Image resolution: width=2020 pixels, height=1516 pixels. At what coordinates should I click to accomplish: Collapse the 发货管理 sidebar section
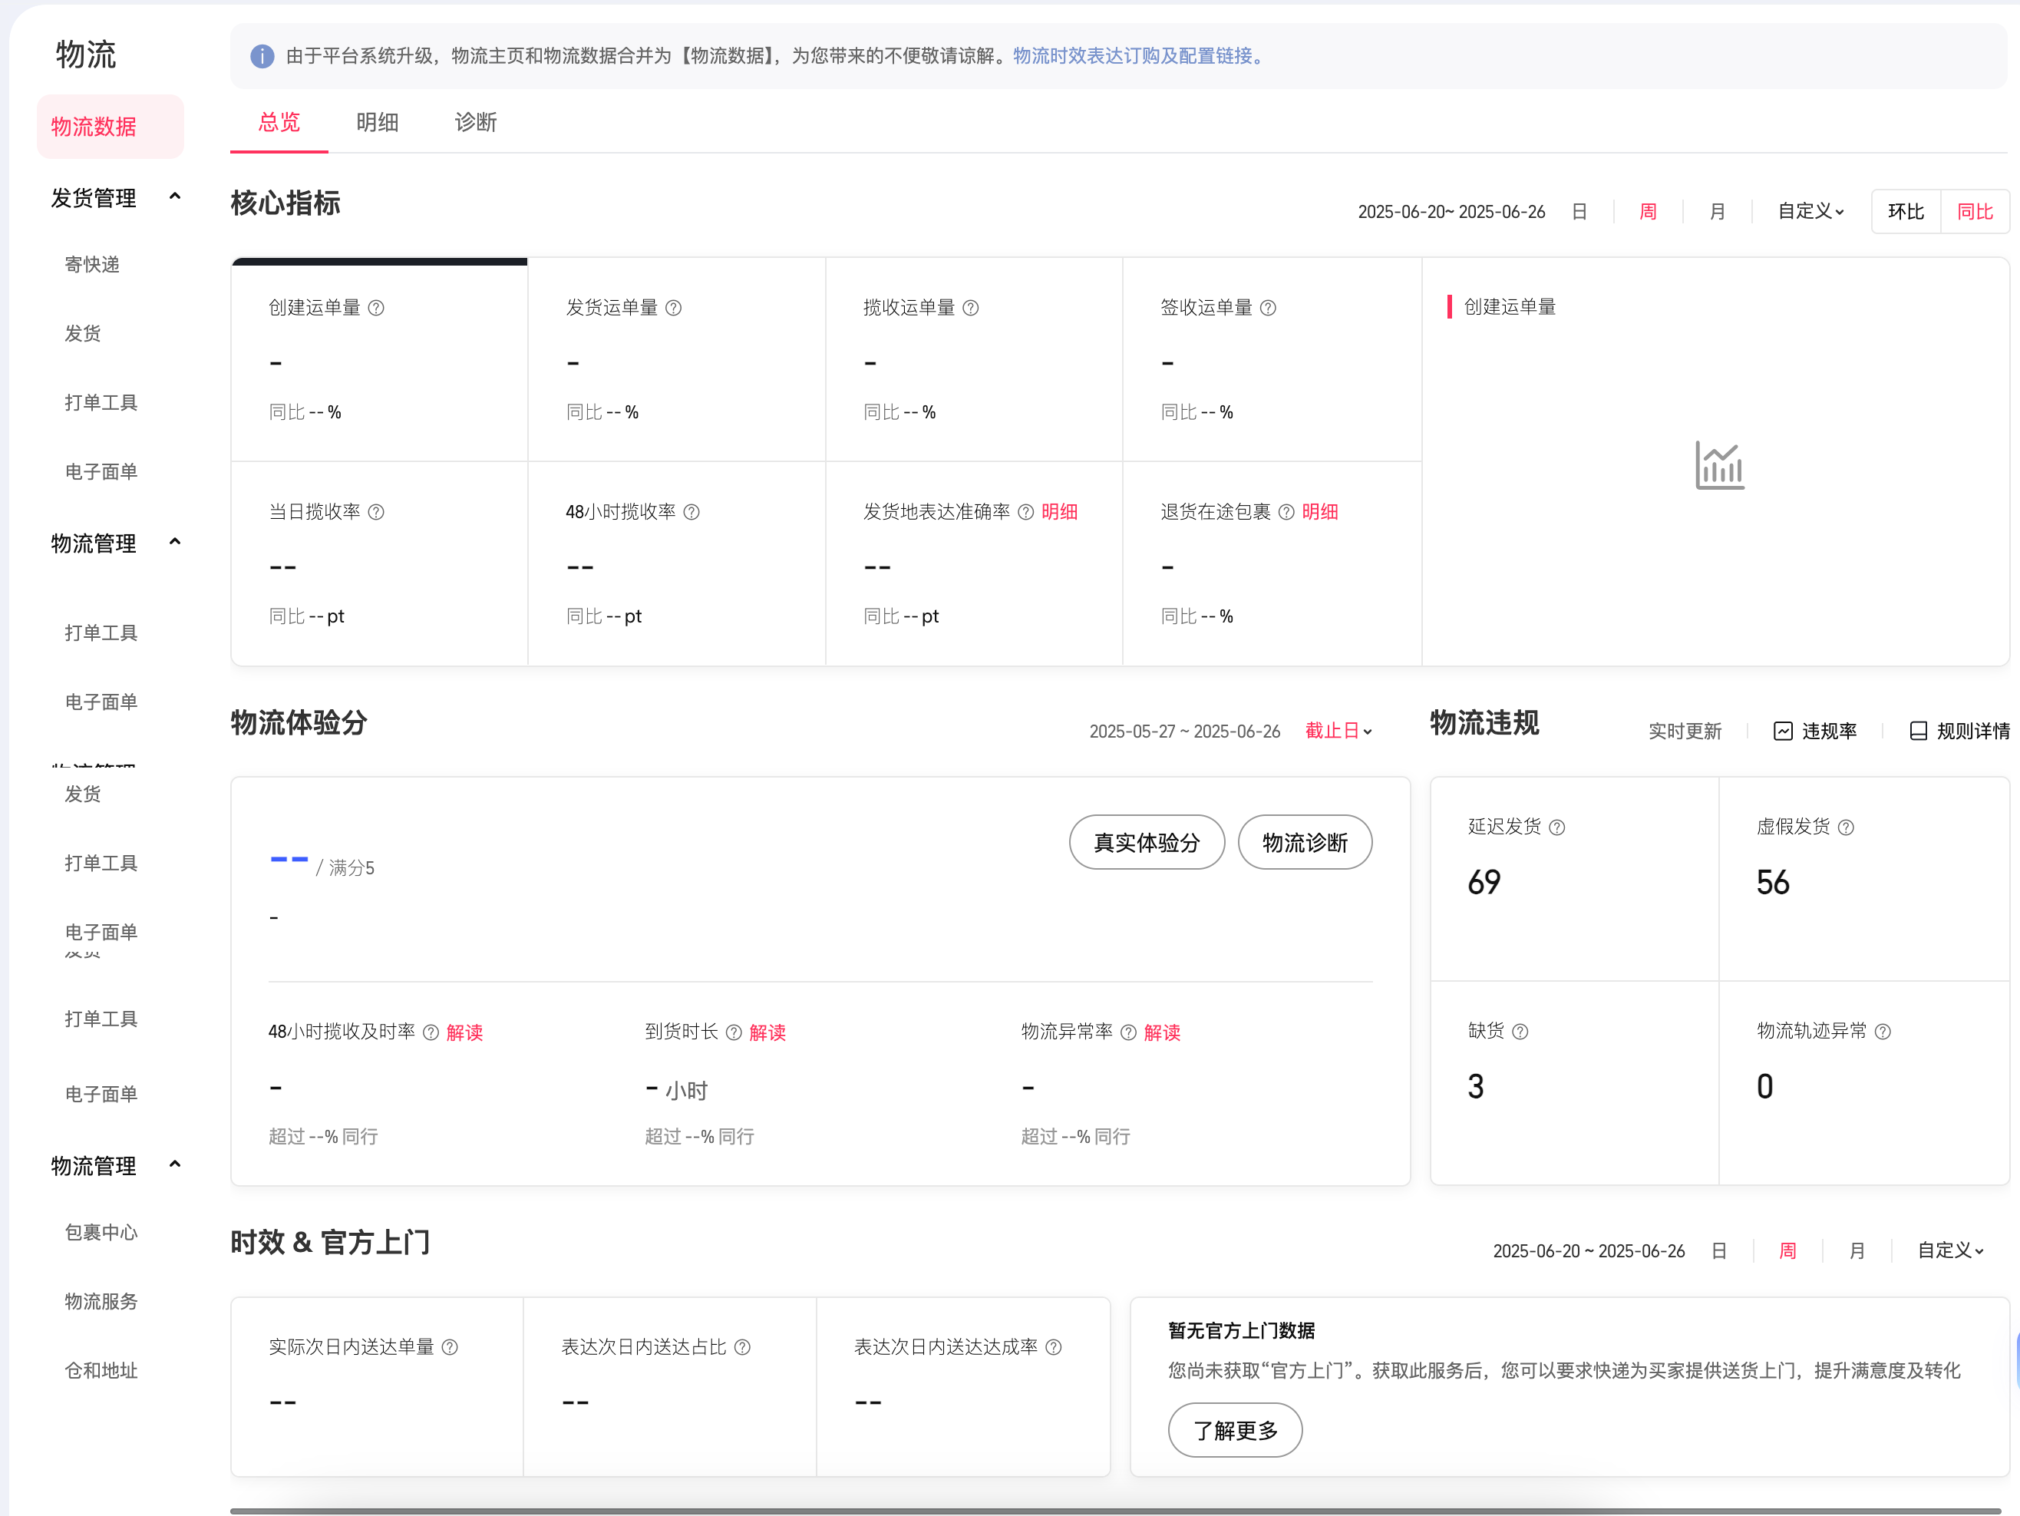(175, 197)
